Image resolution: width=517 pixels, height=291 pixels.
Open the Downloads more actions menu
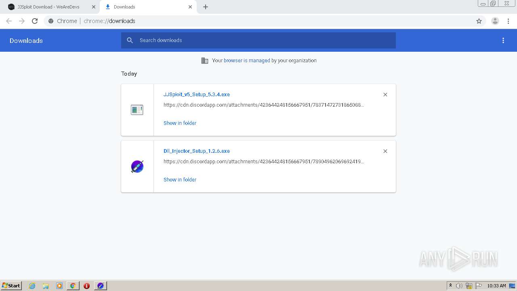503,40
